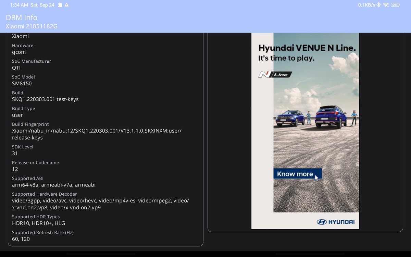This screenshot has width=411, height=257.
Task: Select the Release or Codename value 12
Action: coord(15,169)
